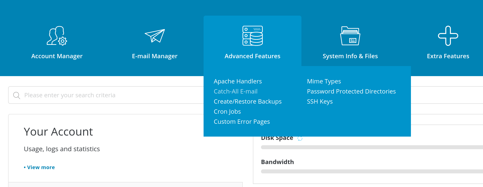Viewport: 483px width, 187px height.
Task: Go to Create/Restore Backups
Action: [248, 102]
